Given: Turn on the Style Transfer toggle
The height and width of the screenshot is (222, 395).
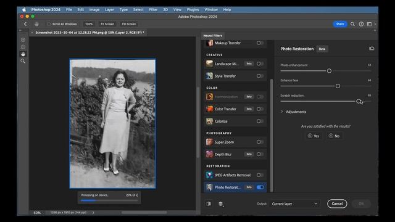Looking at the screenshot, I should coord(260,76).
